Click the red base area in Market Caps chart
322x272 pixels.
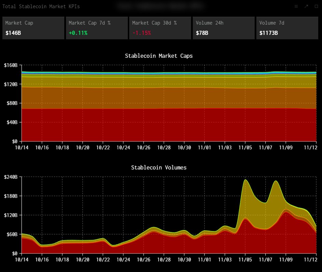169,125
